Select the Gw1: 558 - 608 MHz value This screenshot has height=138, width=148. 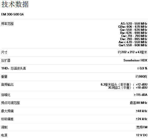pyautogui.click(x=133, y=45)
